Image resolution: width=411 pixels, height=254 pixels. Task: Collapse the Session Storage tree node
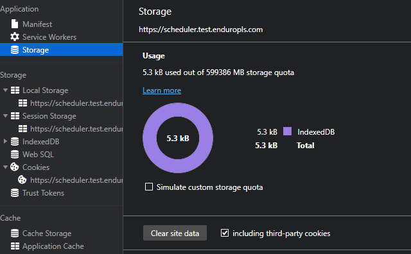pos(5,115)
